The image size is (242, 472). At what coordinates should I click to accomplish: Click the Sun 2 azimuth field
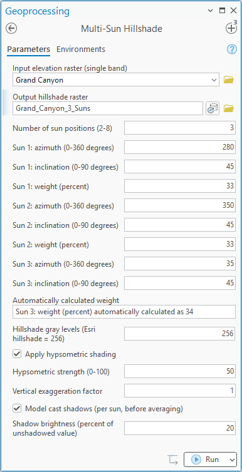tap(179, 205)
